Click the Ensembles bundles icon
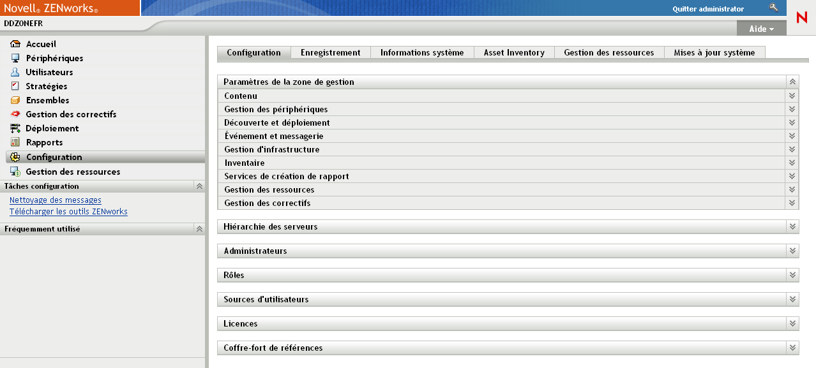Screen dimensions: 816x368 pyautogui.click(x=15, y=99)
